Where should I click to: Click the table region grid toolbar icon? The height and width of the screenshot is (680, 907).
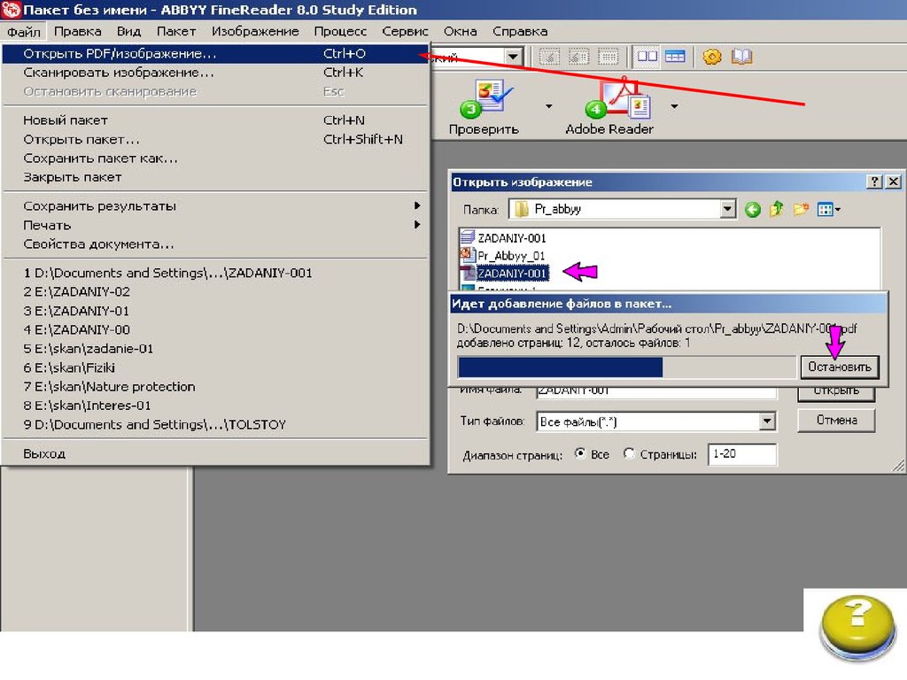point(608,57)
